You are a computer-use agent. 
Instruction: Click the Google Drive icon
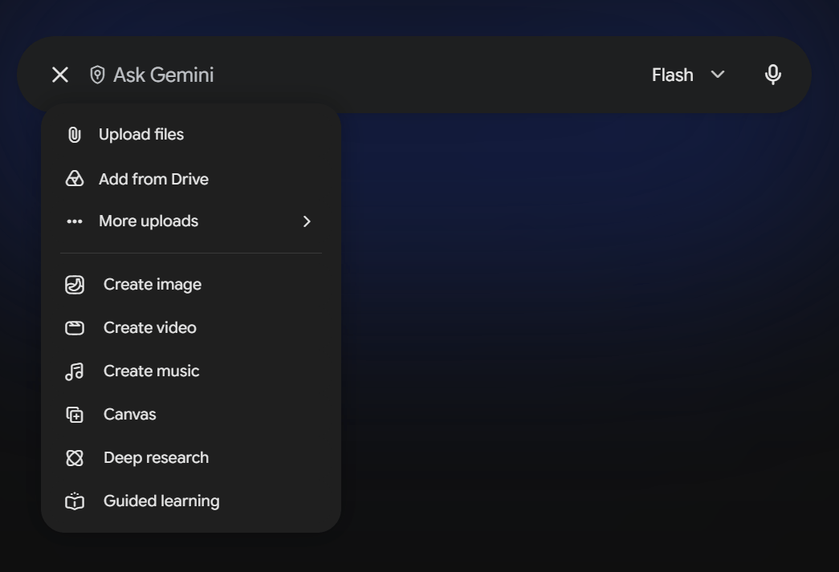pos(75,179)
